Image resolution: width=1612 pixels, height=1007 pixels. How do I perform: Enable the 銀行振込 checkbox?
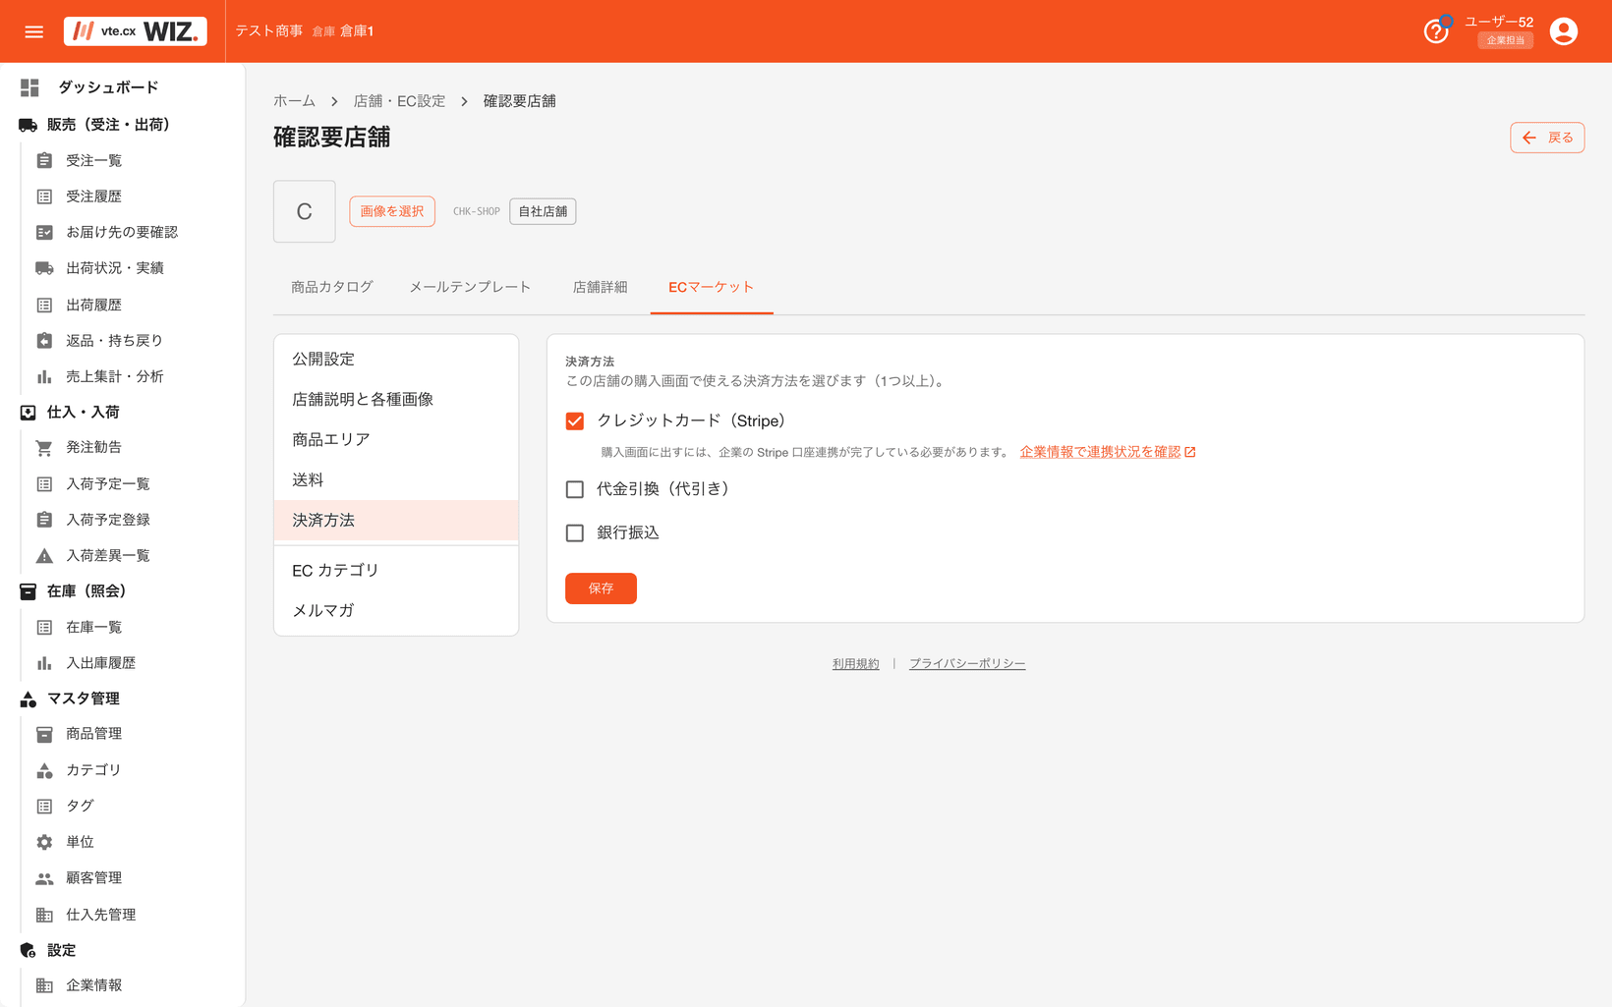point(575,532)
